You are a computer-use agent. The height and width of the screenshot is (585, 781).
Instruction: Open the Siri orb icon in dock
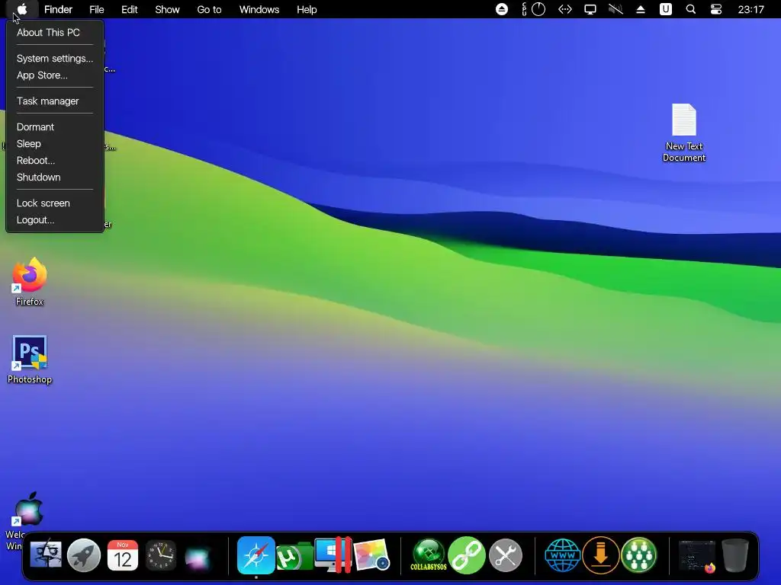coord(199,557)
